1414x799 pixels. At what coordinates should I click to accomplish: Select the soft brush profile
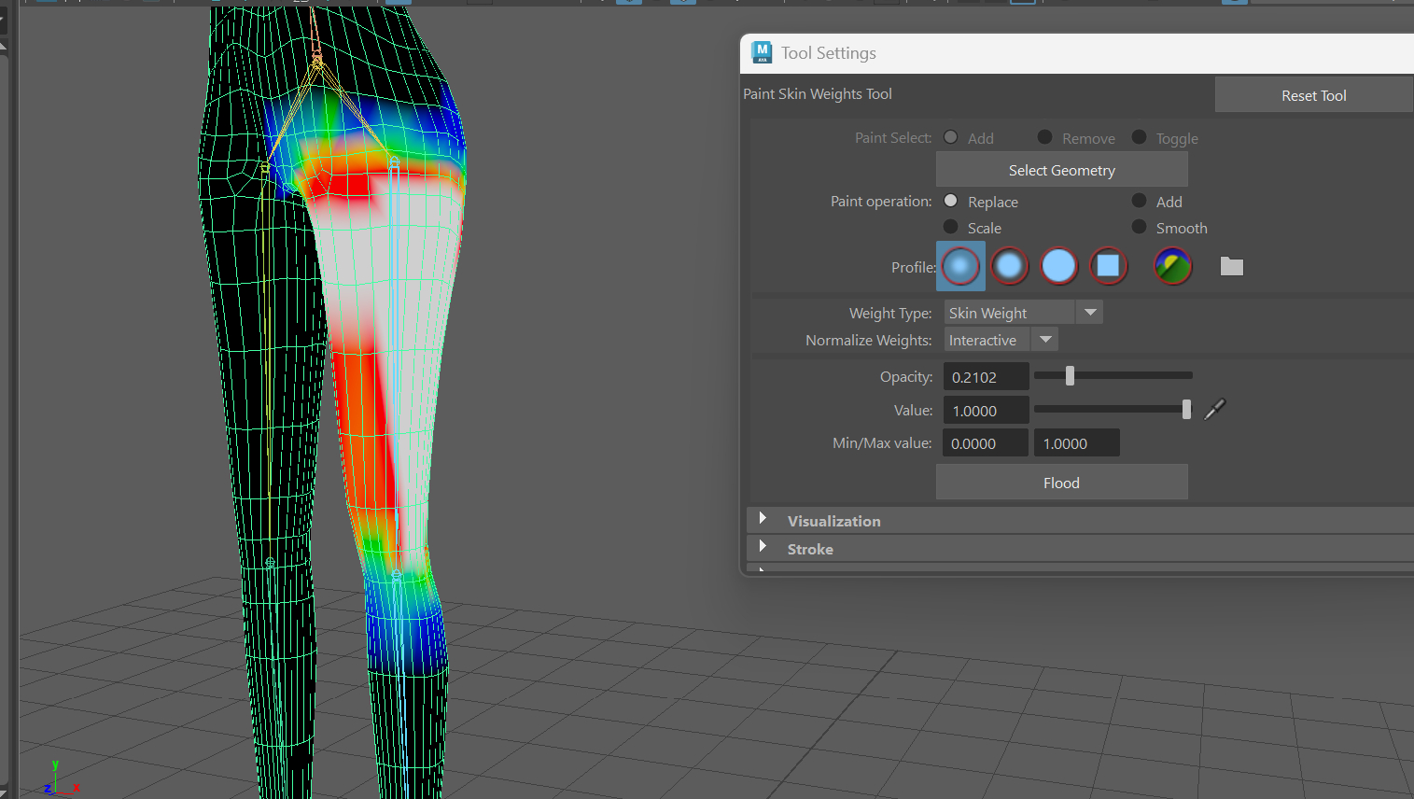1009,267
